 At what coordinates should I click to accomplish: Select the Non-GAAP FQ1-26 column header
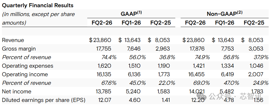[225, 23]
